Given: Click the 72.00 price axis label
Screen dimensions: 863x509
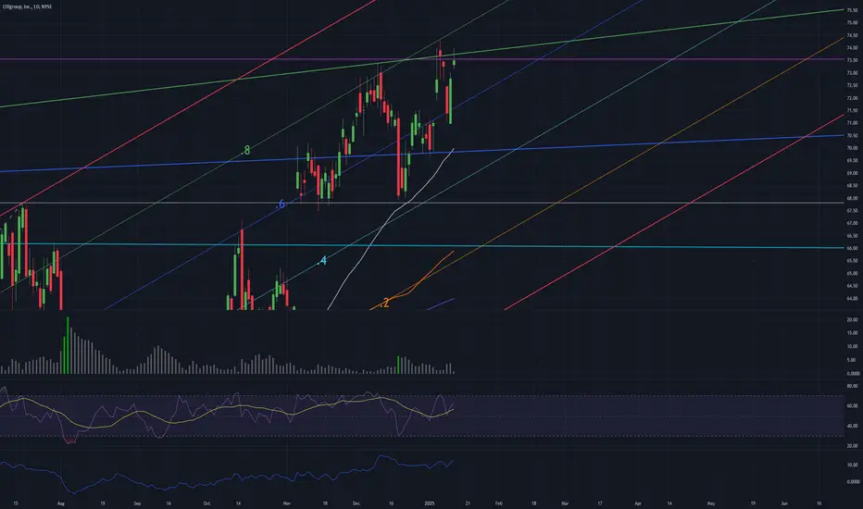Looking at the screenshot, I should point(852,98).
